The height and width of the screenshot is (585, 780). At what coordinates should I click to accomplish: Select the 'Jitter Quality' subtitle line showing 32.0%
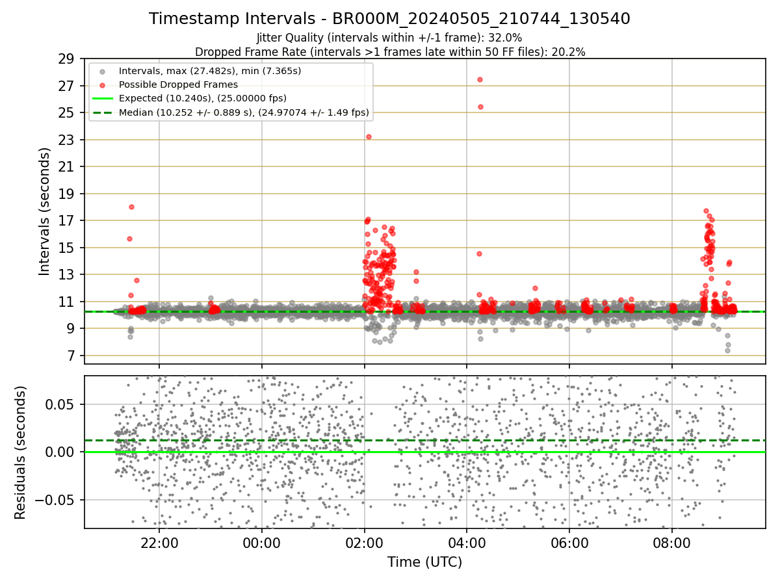[389, 38]
